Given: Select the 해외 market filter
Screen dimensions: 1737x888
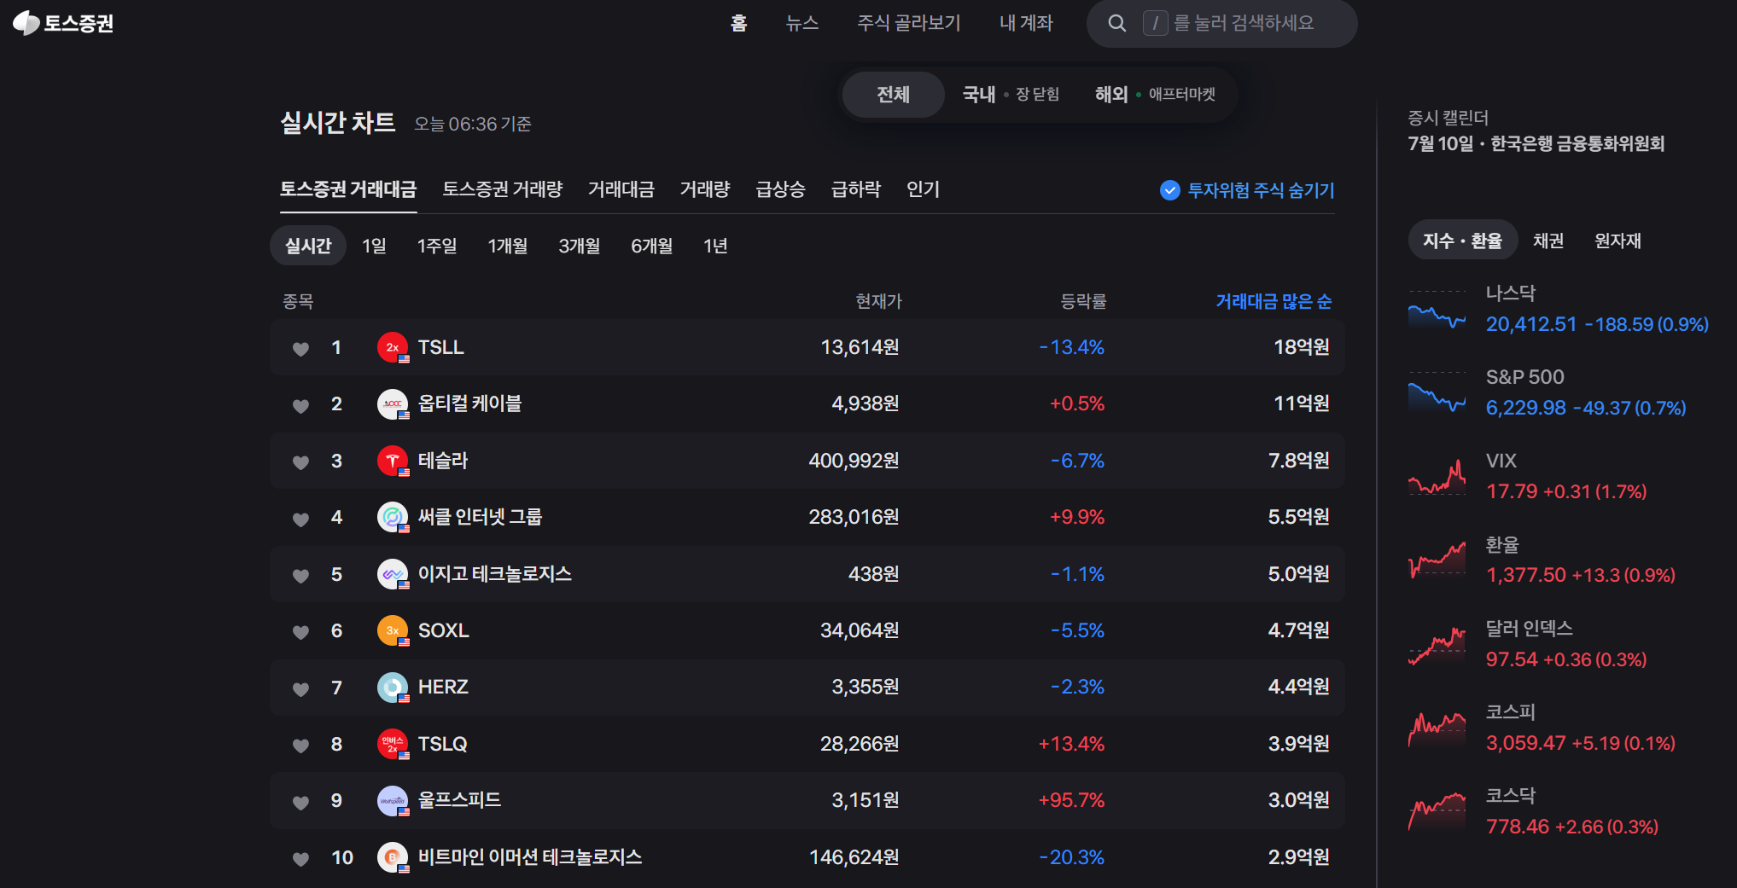Looking at the screenshot, I should point(1155,95).
